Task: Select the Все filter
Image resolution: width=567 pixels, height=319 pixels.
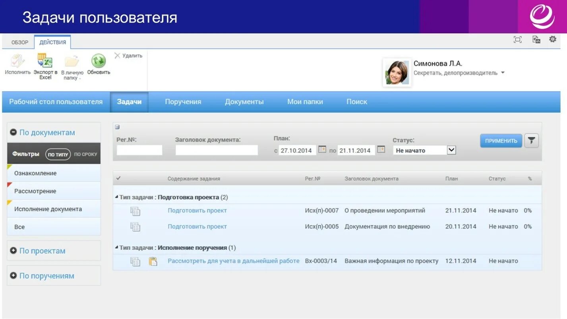Action: click(x=54, y=227)
